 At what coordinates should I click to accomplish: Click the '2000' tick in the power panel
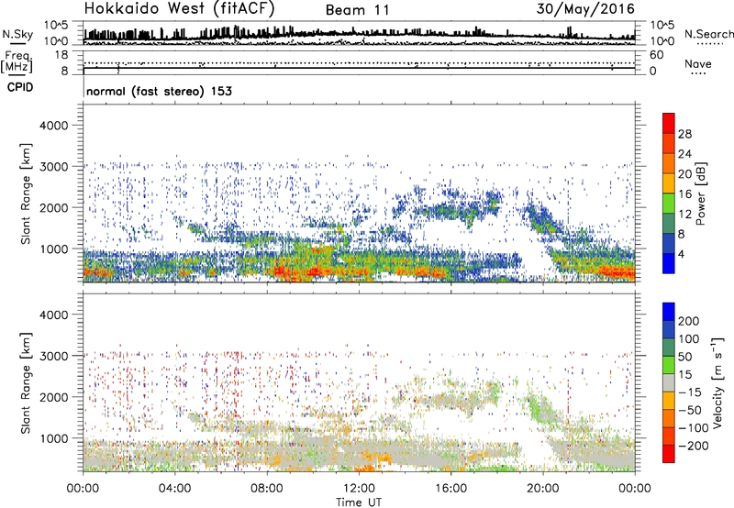pos(54,207)
